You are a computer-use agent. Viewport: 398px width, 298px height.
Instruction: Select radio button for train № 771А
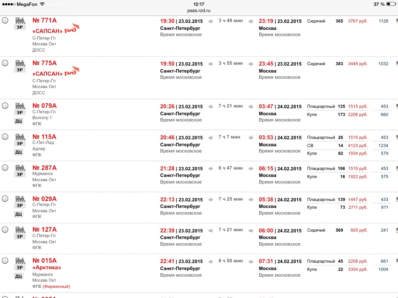[x=5, y=21]
